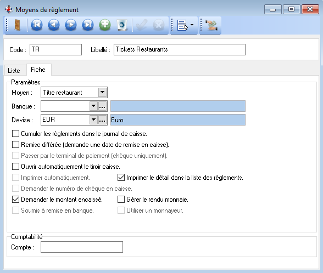Image resolution: width=323 pixels, height=273 pixels.
Task: Add a new payment method with green plus
Action: (105, 25)
